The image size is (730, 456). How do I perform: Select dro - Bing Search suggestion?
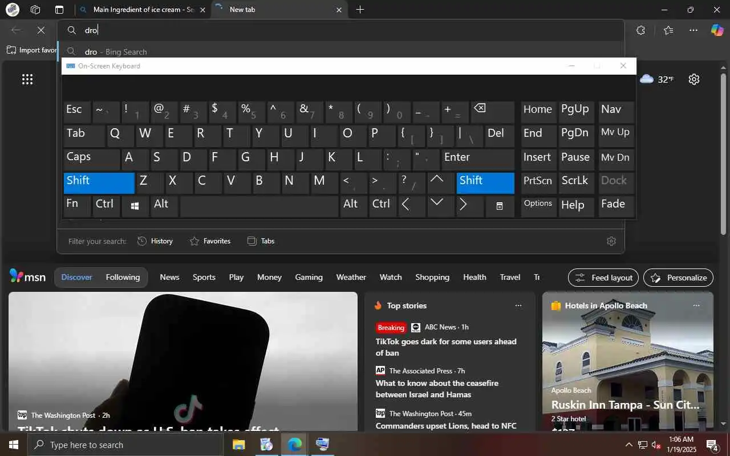(x=340, y=51)
